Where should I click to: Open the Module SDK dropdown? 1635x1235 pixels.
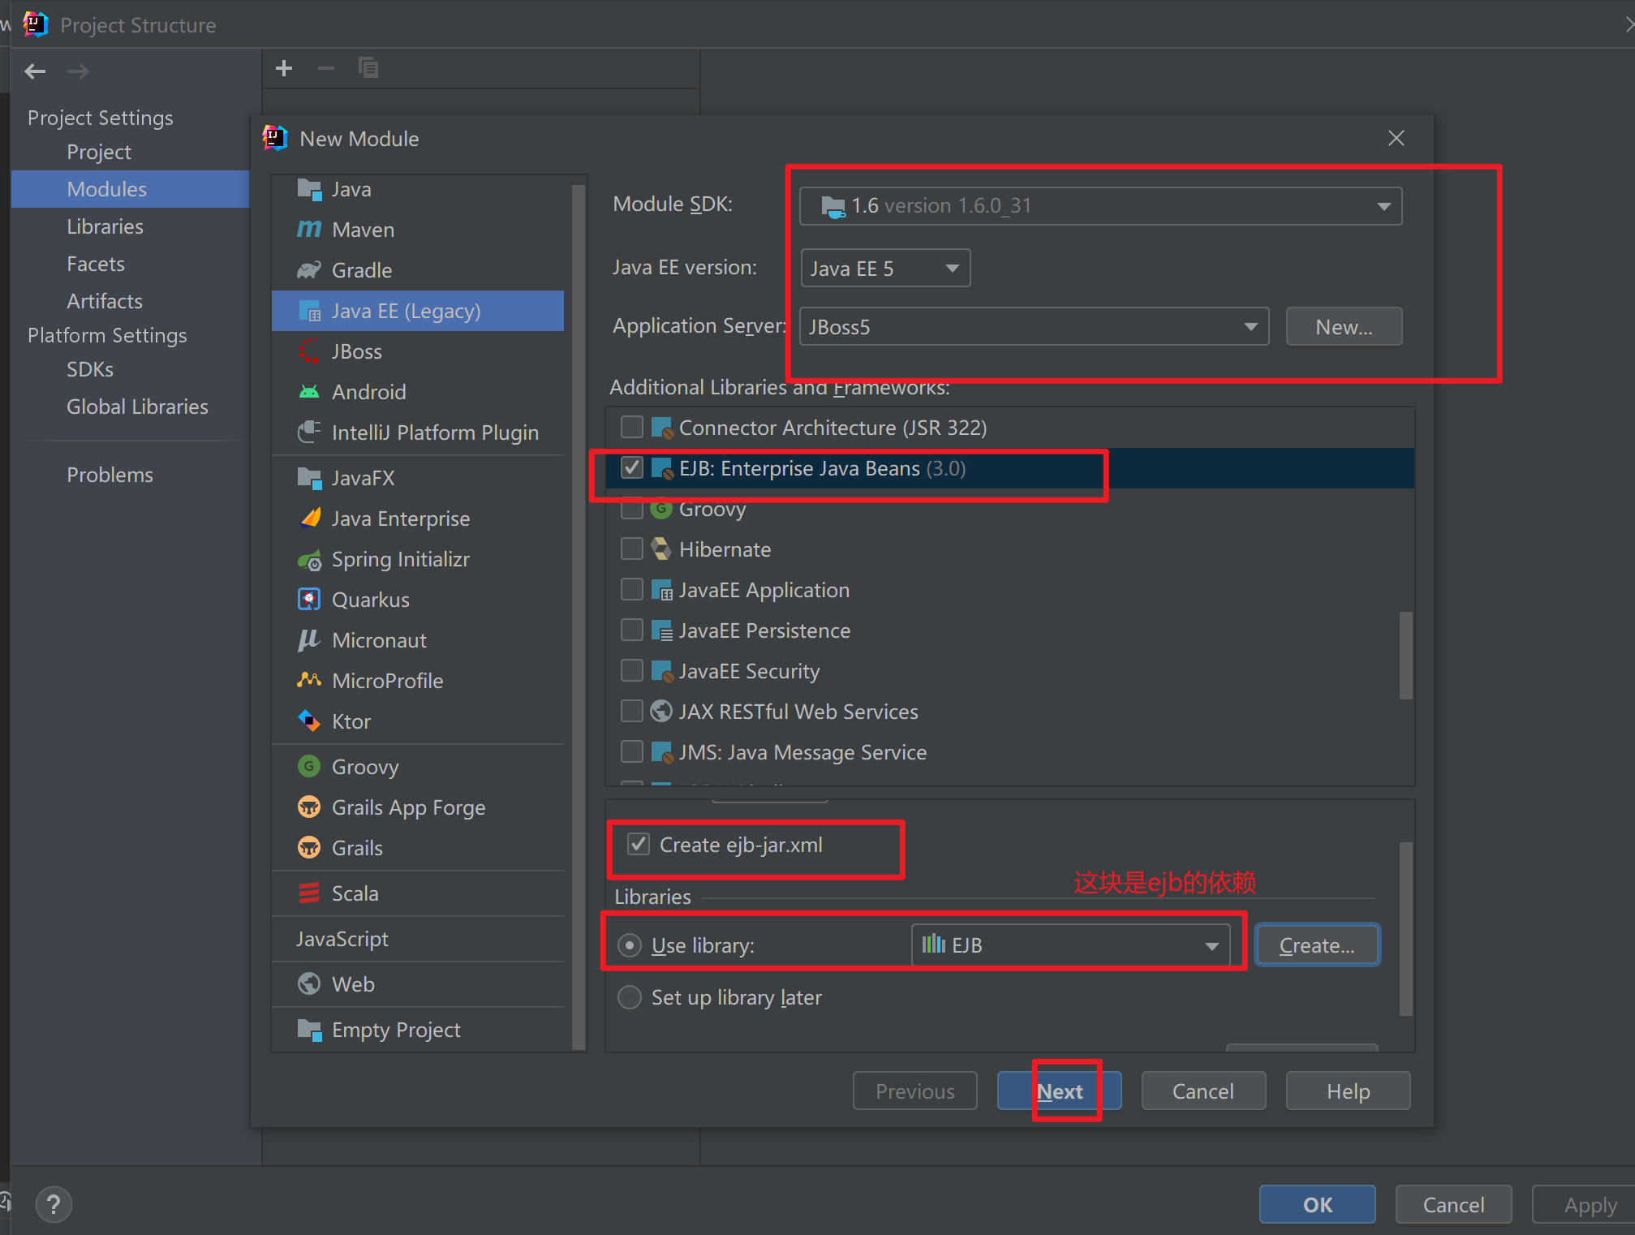[1100, 206]
